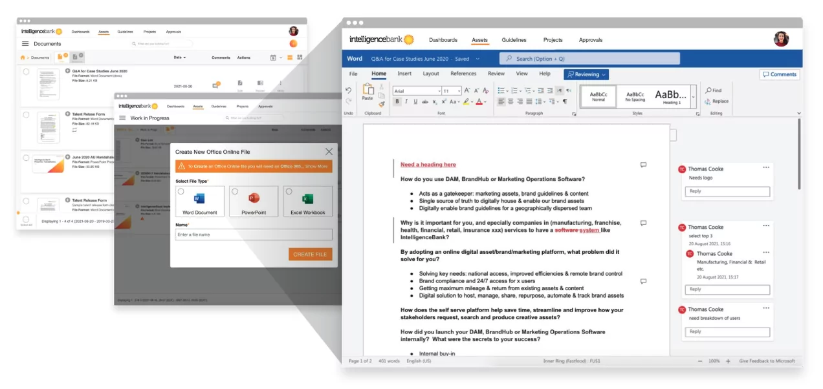Open the Arial font name dropdown
Image resolution: width=823 pixels, height=389 pixels.
pos(438,91)
